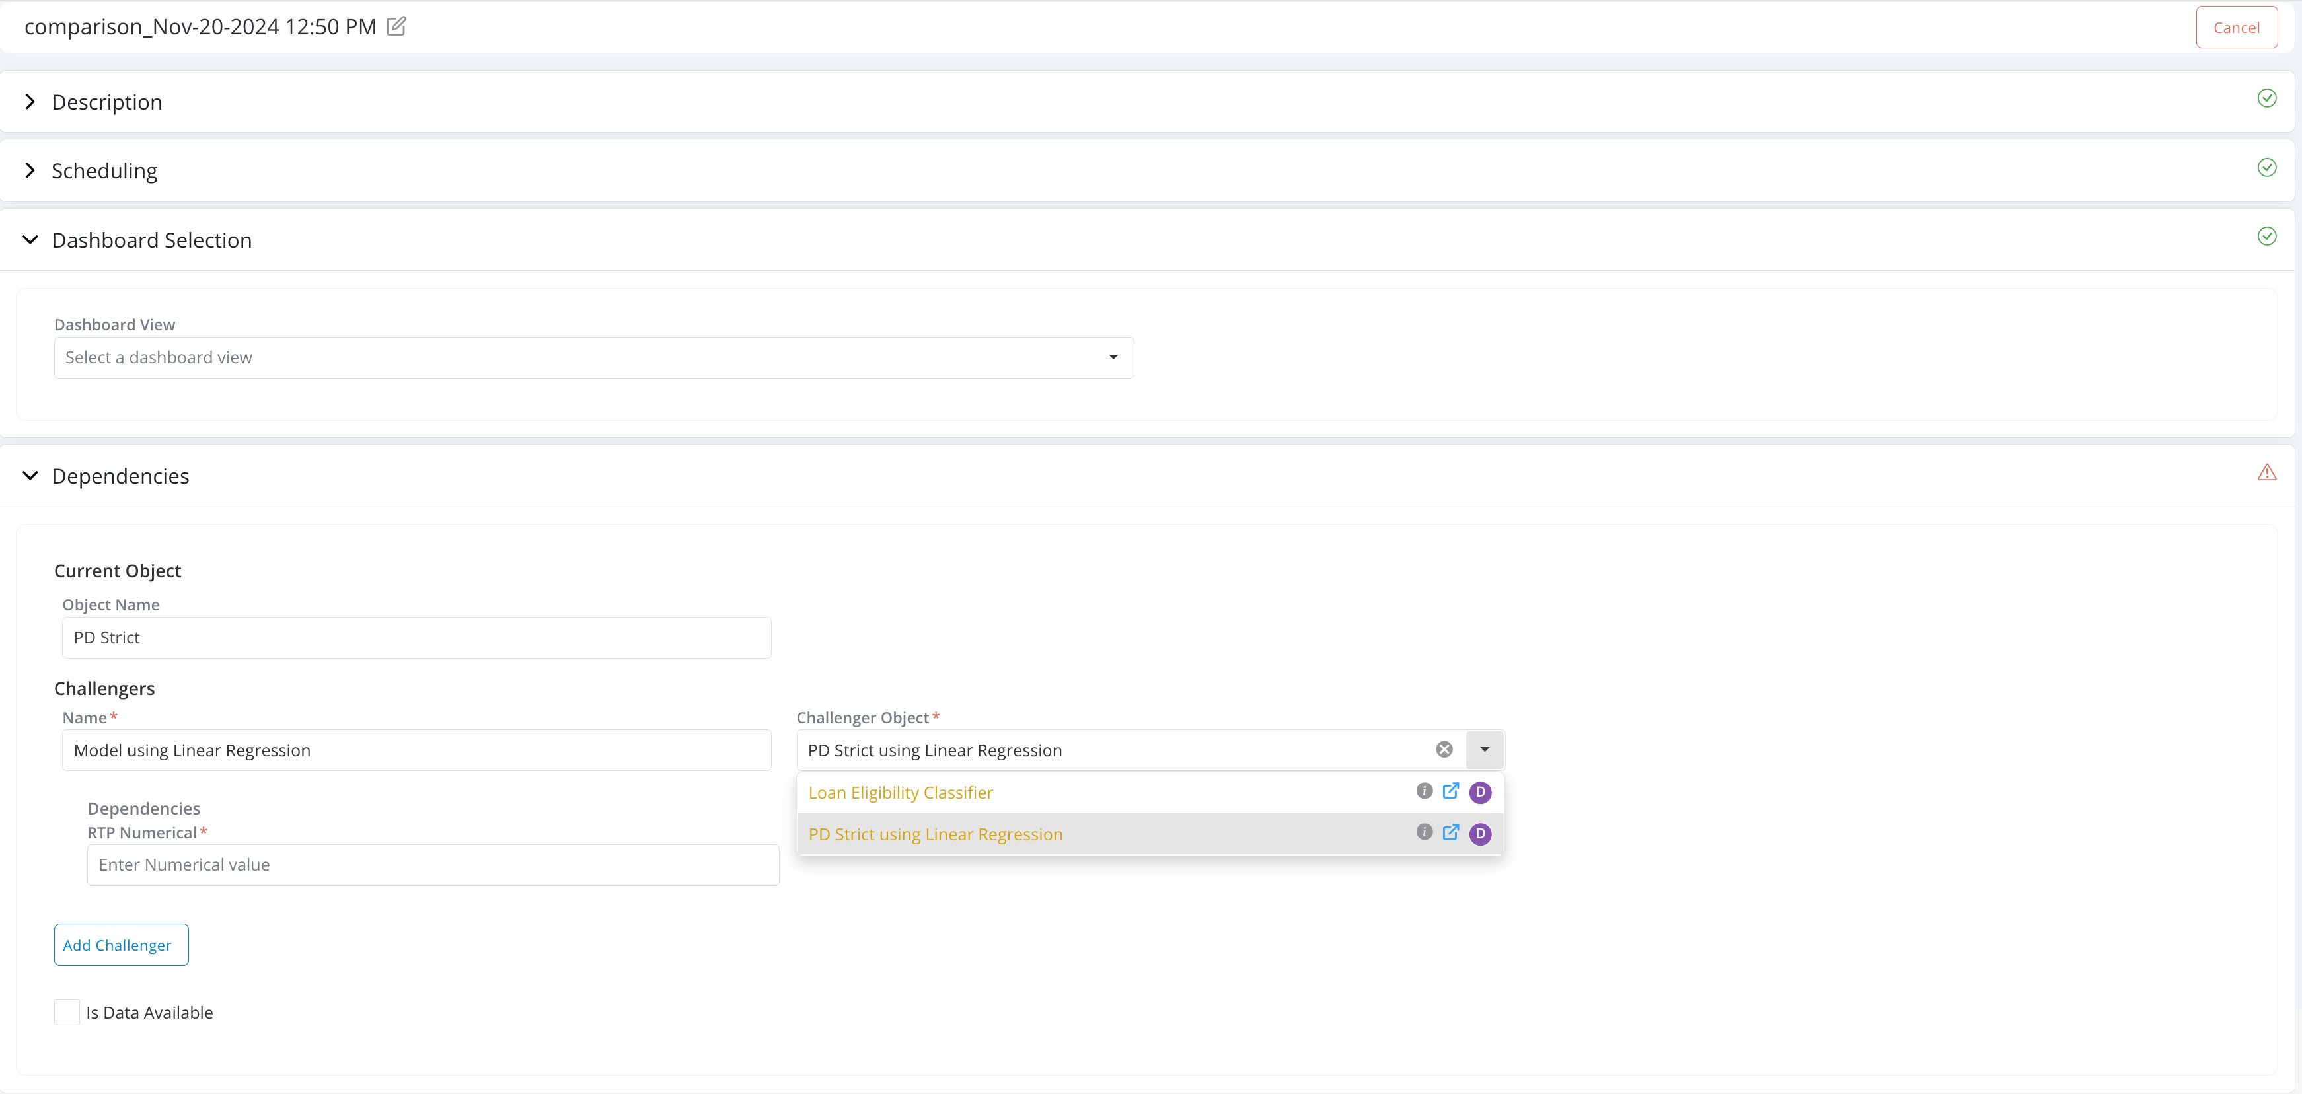Expand the Description section
2302x1094 pixels.
30,102
